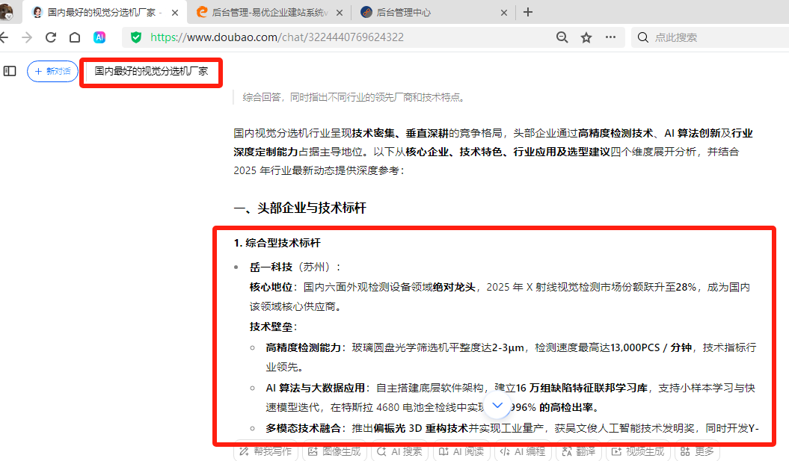Click the AI 搜索 button
Viewport: 789px width, 461px height.
click(x=399, y=451)
